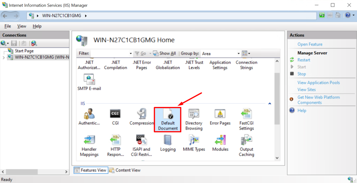The height and width of the screenshot is (183, 357).
Task: Open the Group by Area dropdown
Action: (239, 53)
